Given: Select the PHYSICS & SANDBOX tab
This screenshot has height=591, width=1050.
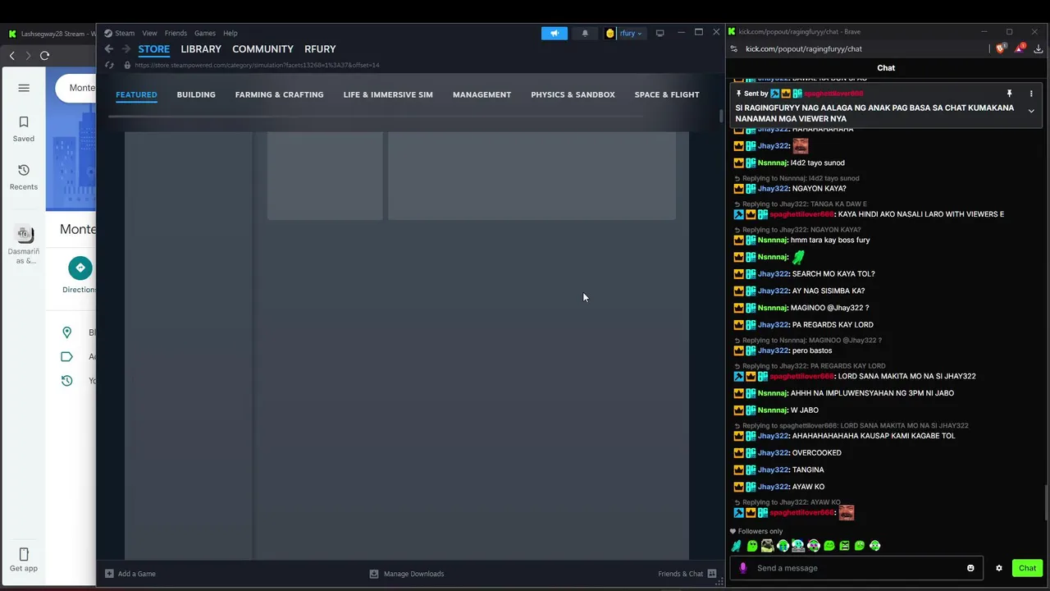Looking at the screenshot, I should click(573, 94).
